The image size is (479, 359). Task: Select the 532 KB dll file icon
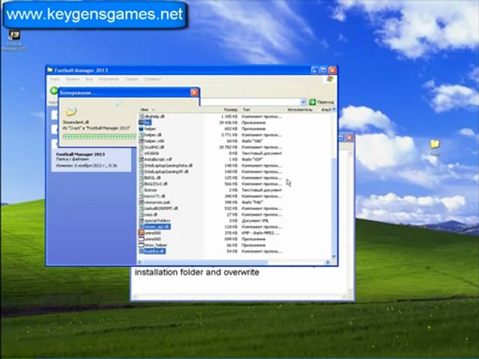tap(141, 209)
